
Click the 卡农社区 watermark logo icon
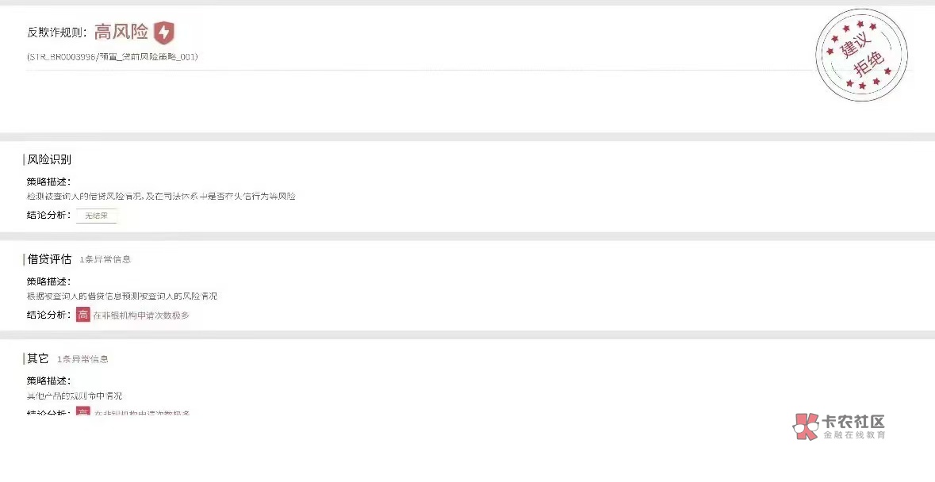[x=807, y=426]
